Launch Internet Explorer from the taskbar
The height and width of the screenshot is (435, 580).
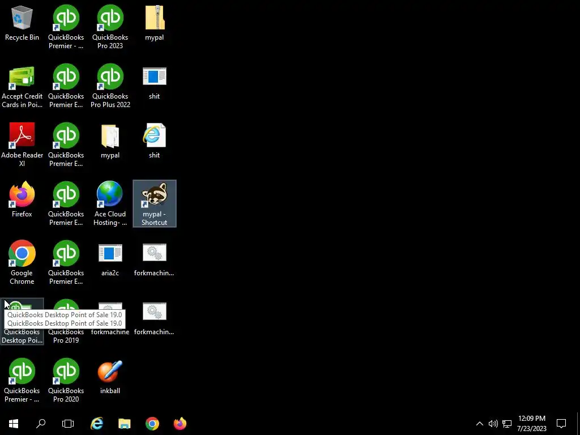96,424
